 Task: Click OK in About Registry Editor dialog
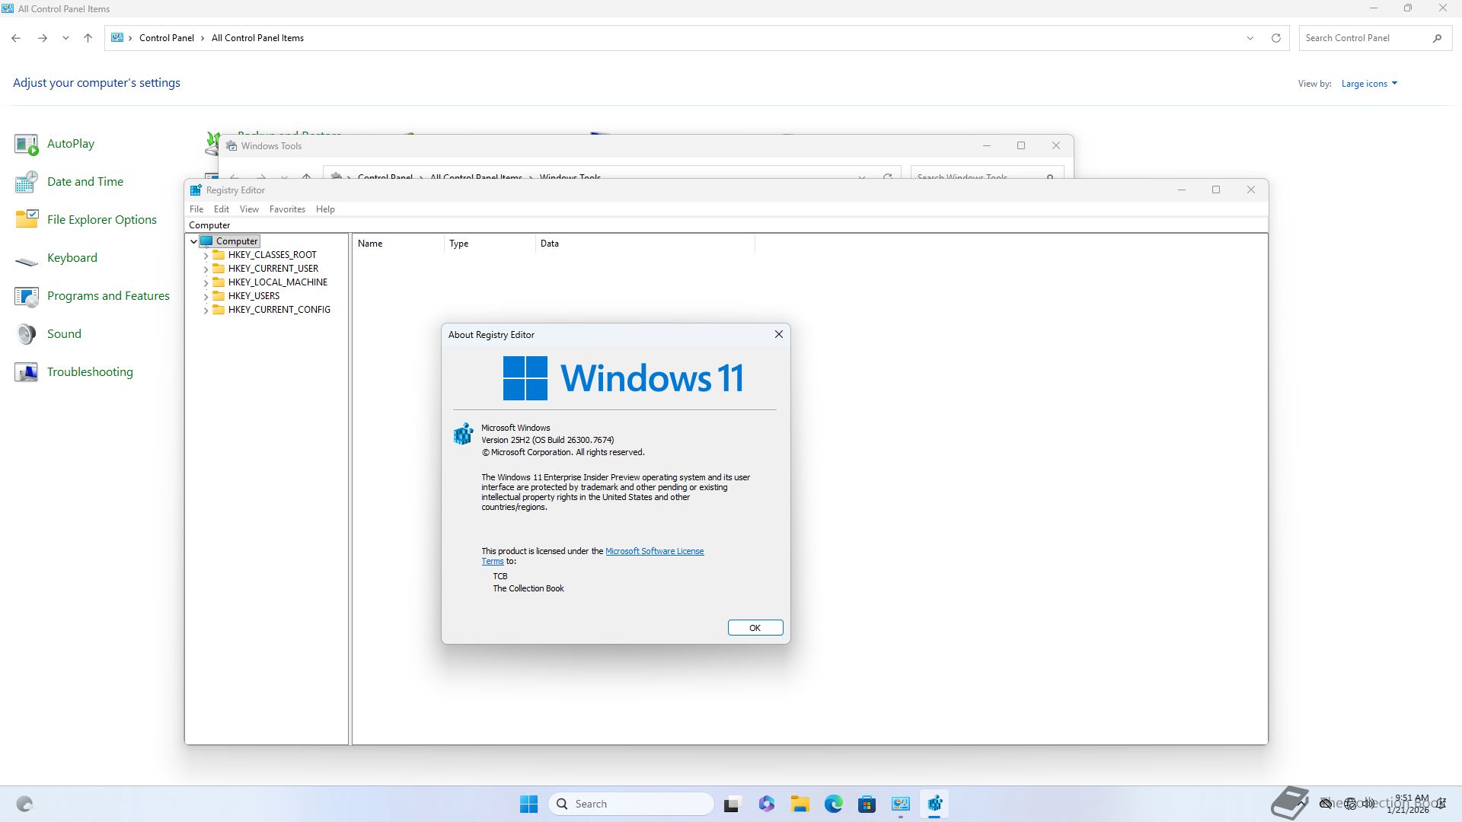pyautogui.click(x=755, y=628)
